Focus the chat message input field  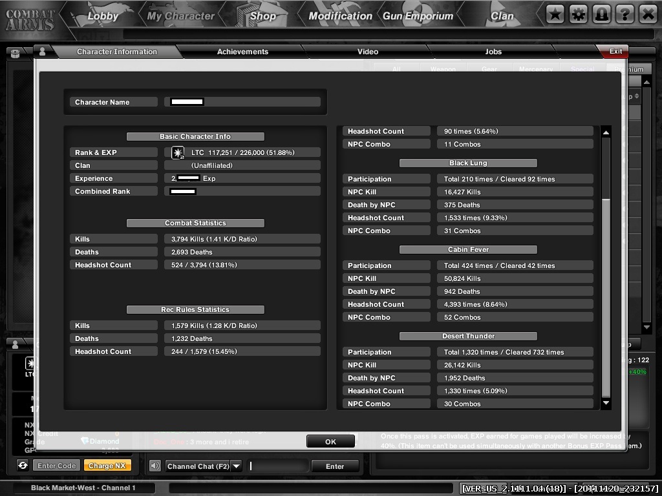click(x=277, y=466)
